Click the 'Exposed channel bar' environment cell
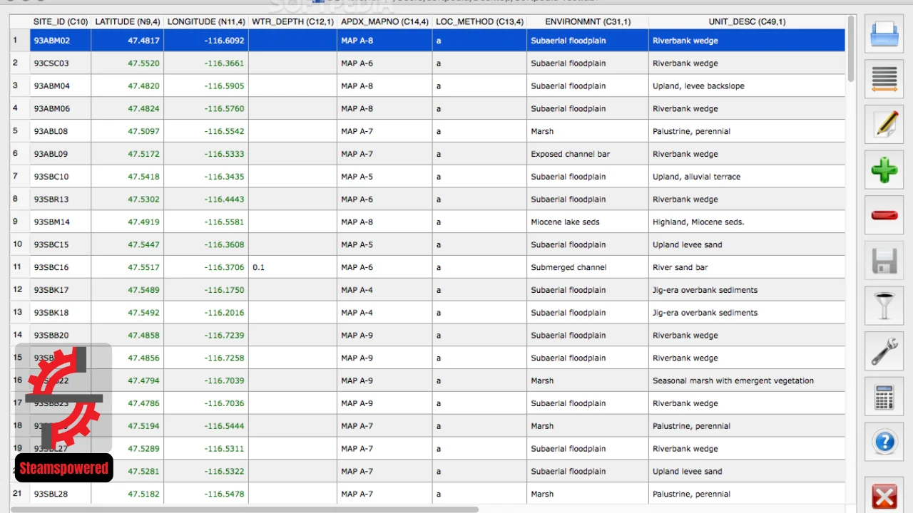 tap(588, 154)
